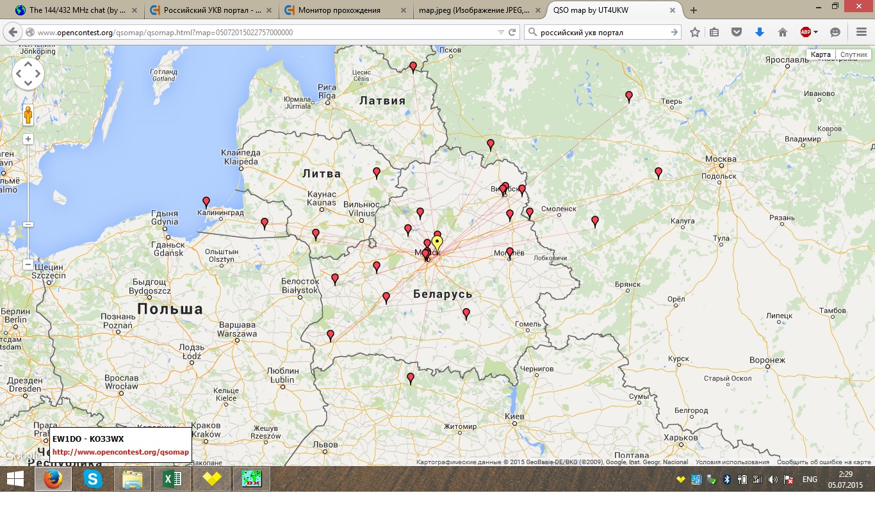875x525 pixels.
Task: Open the Firefox hamburger menu
Action: pos(861,32)
